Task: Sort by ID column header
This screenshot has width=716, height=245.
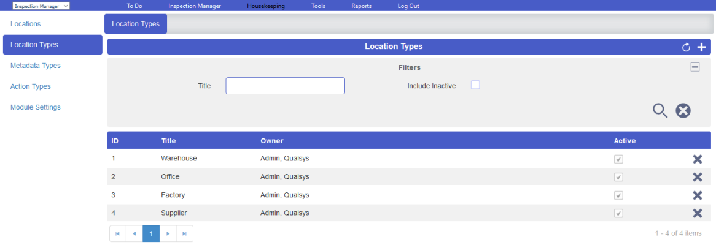Action: 115,141
